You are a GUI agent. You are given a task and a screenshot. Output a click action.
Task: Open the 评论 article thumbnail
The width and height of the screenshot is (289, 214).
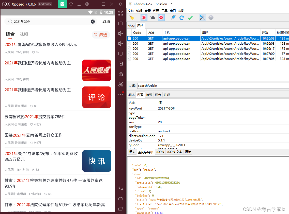97,97
